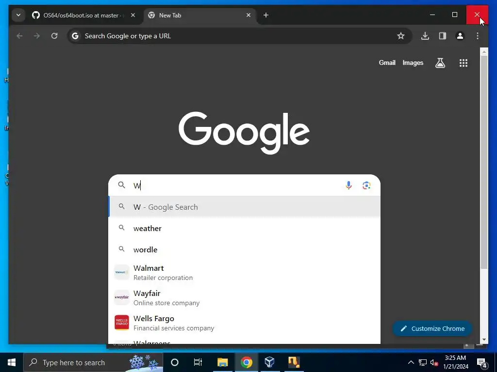Click the Google logo
The image size is (497, 372).
coord(244,133)
